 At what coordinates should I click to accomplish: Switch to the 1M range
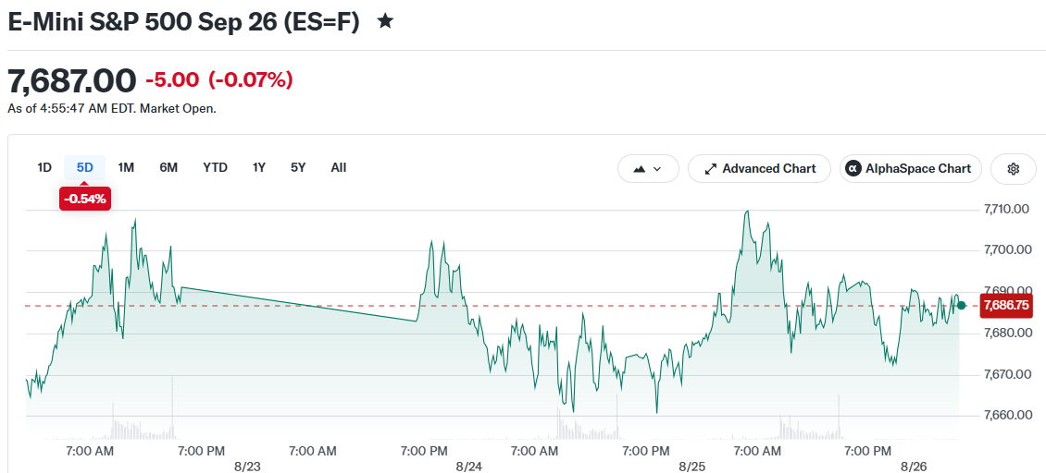coord(126,168)
